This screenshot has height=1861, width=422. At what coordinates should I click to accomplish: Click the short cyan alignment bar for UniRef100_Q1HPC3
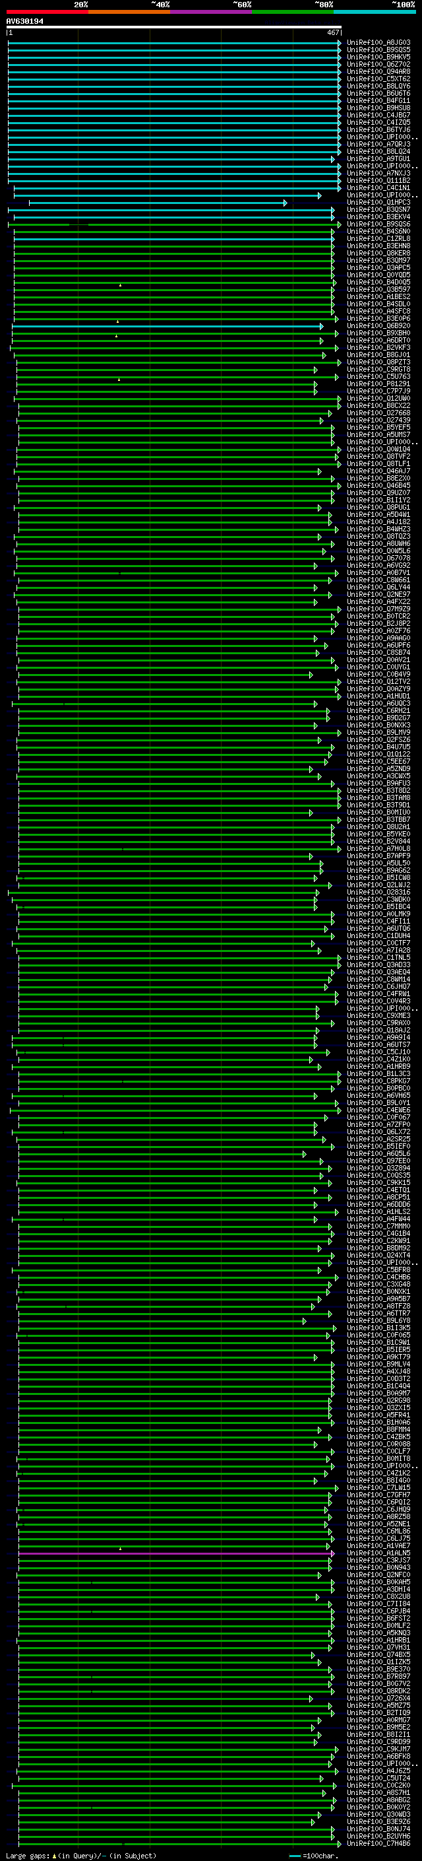(x=158, y=203)
